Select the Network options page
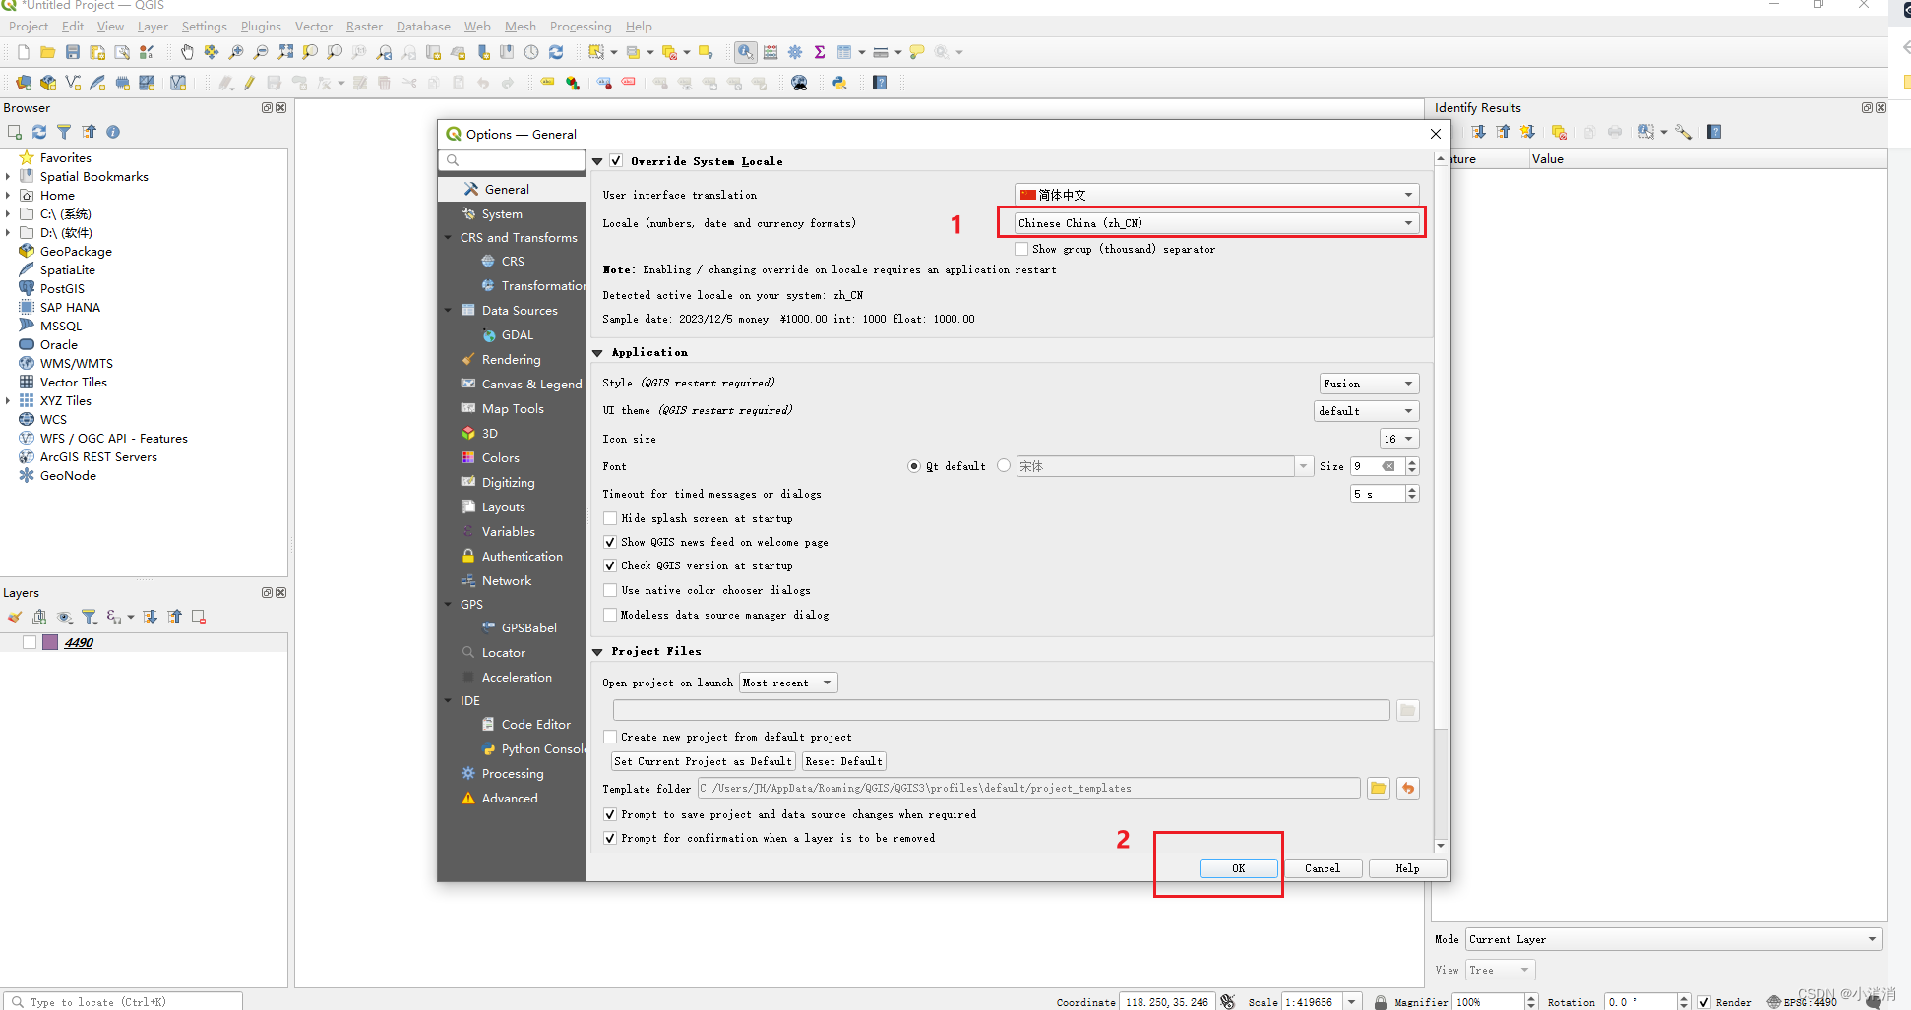The image size is (1911, 1010). tap(506, 580)
